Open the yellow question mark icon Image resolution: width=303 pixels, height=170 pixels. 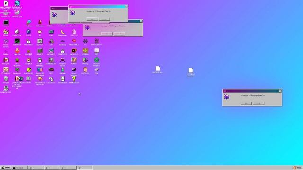74,79
